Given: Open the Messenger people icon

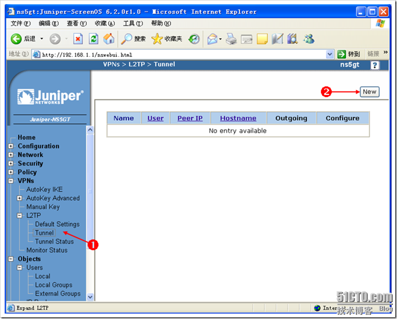Looking at the screenshot, I should pos(309,39).
